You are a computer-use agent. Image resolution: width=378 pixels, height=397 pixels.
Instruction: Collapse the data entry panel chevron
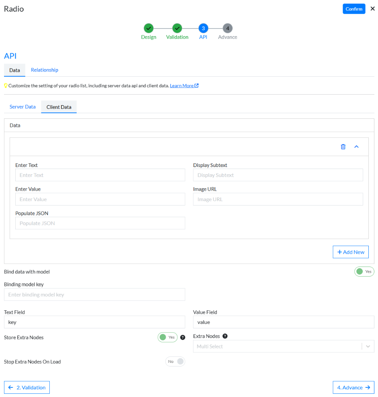356,147
